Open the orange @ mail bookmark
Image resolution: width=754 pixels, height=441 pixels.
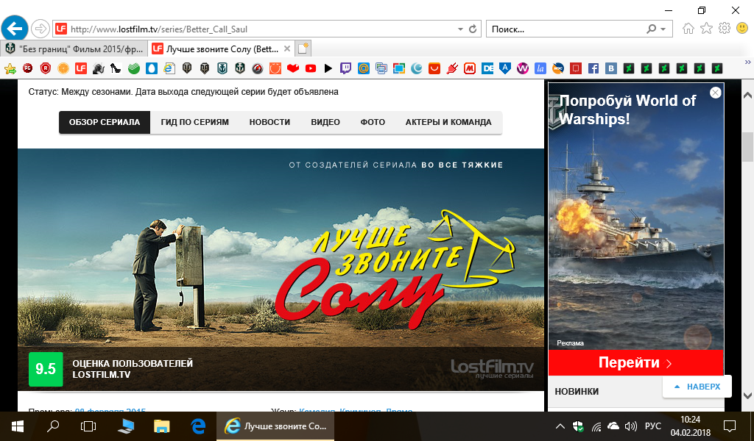(x=364, y=68)
